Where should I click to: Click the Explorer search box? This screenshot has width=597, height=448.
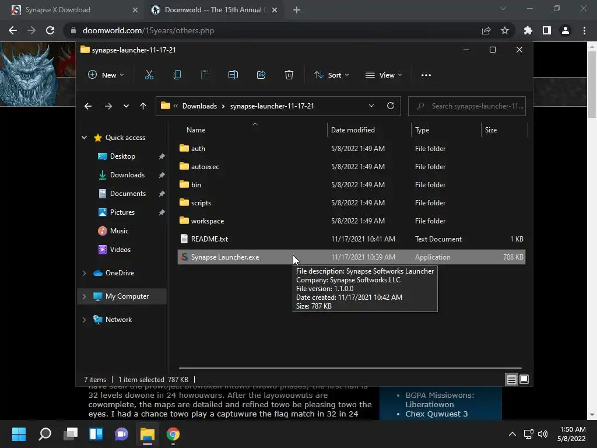click(x=467, y=106)
